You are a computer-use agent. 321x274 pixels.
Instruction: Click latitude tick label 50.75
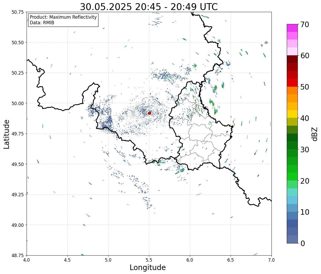pyautogui.click(x=18, y=12)
